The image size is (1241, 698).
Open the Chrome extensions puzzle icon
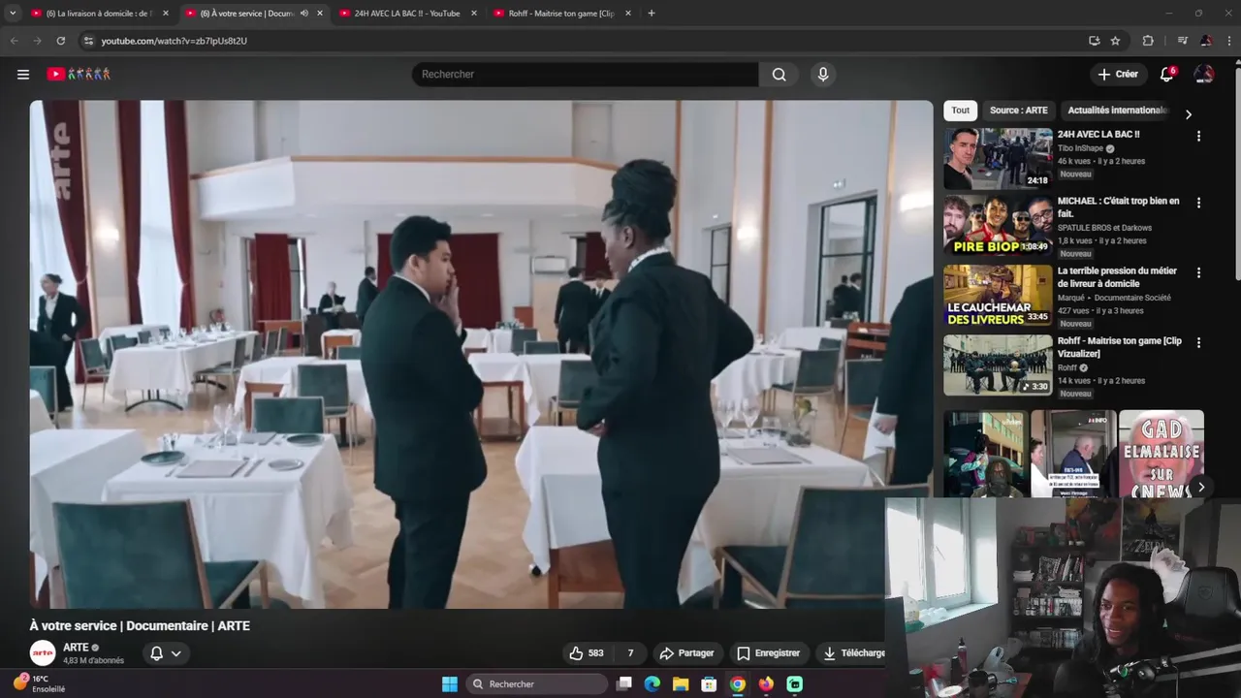coord(1148,41)
